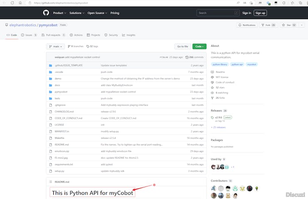Click the python-library topic tag
The width and height of the screenshot is (308, 199).
(x=220, y=64)
